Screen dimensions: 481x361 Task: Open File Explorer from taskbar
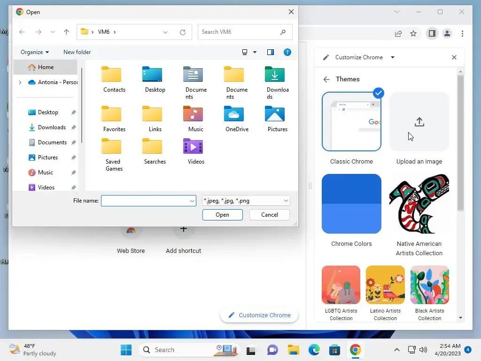(293, 350)
